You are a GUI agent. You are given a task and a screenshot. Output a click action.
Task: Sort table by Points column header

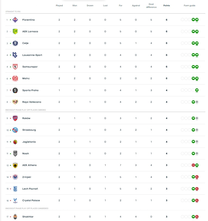(167, 5)
